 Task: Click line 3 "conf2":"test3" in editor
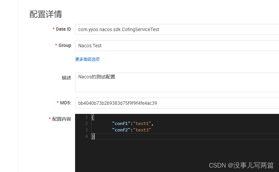tap(132, 130)
